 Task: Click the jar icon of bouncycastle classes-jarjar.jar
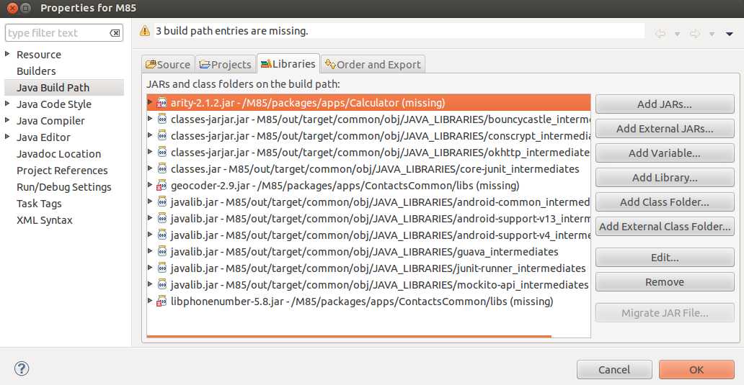161,119
